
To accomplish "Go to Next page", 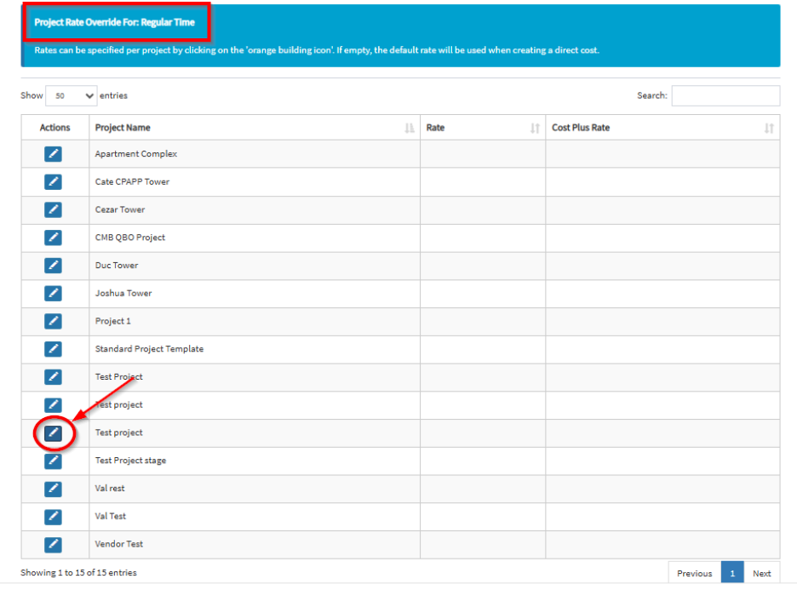I will [x=762, y=573].
